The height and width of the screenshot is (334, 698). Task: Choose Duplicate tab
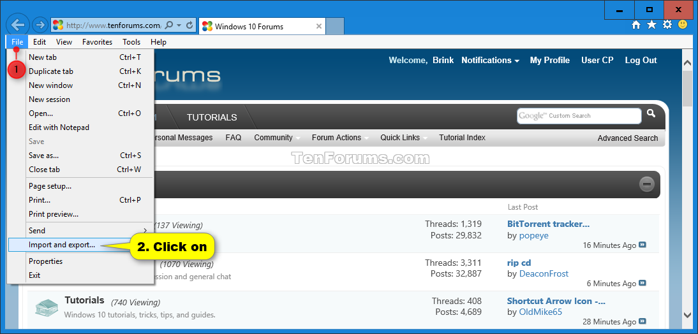tap(80, 71)
